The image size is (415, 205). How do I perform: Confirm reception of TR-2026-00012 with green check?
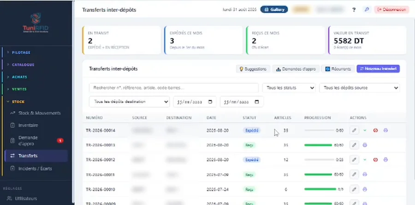pos(365,160)
